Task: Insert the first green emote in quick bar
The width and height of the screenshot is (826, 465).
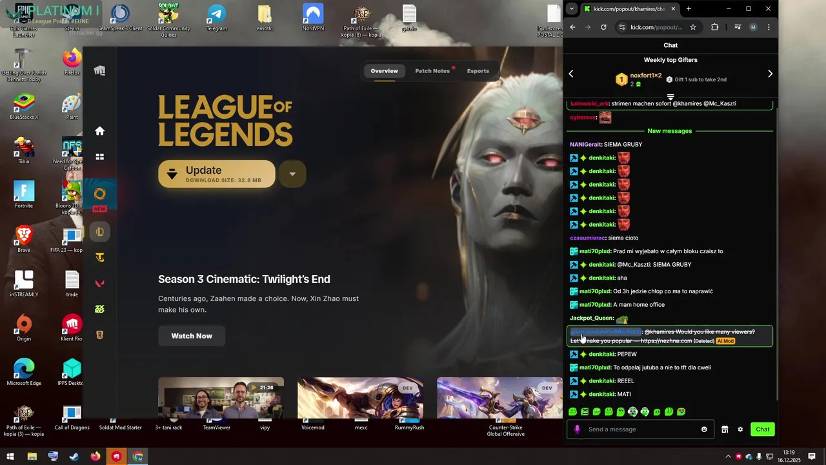Action: (x=573, y=412)
